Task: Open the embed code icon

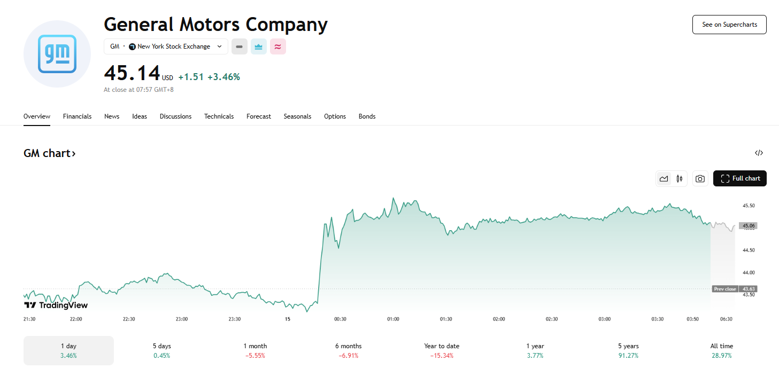Action: pos(759,153)
